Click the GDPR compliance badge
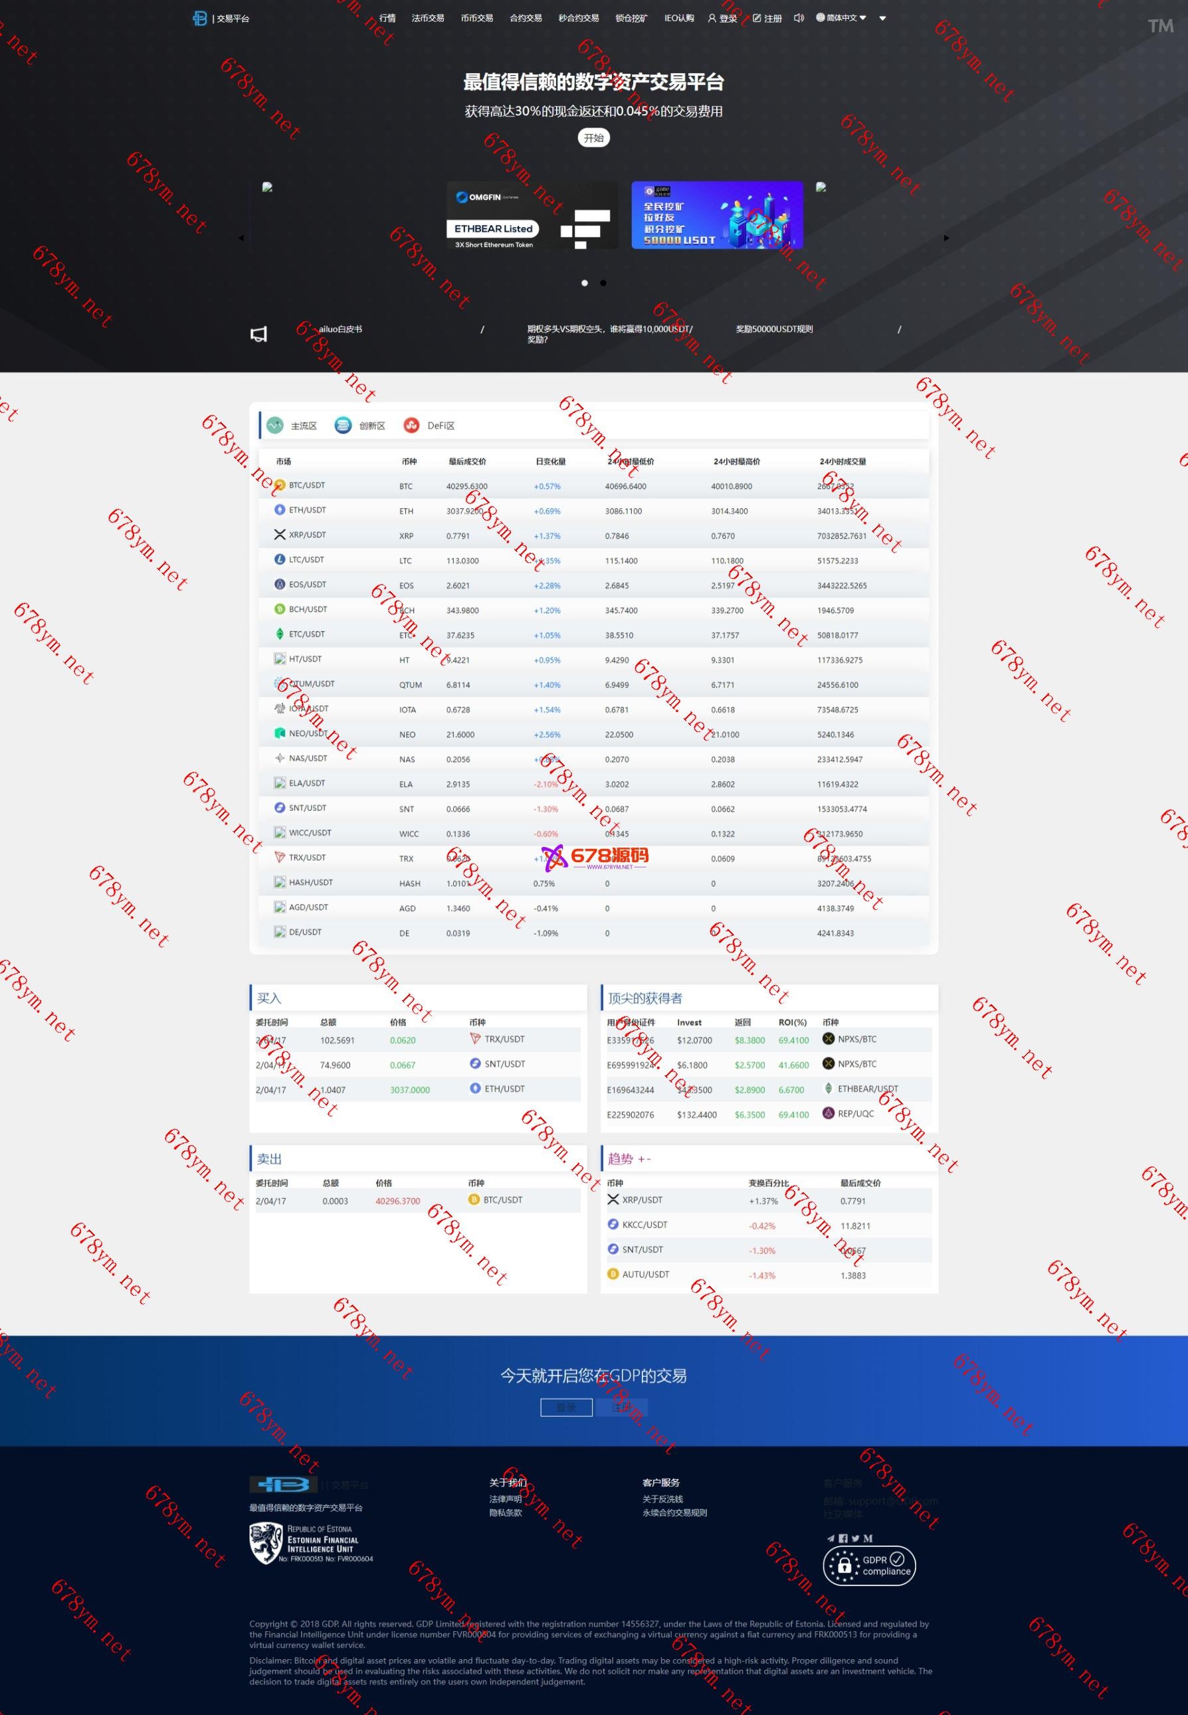Image resolution: width=1188 pixels, height=1715 pixels. [868, 1566]
